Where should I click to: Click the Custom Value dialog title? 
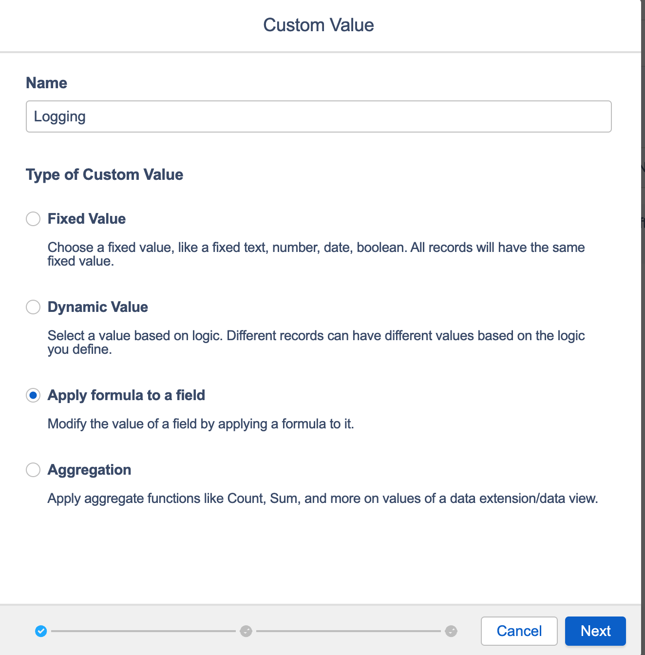coord(319,25)
